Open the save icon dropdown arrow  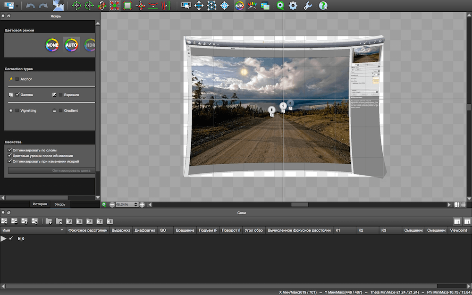click(x=17, y=6)
